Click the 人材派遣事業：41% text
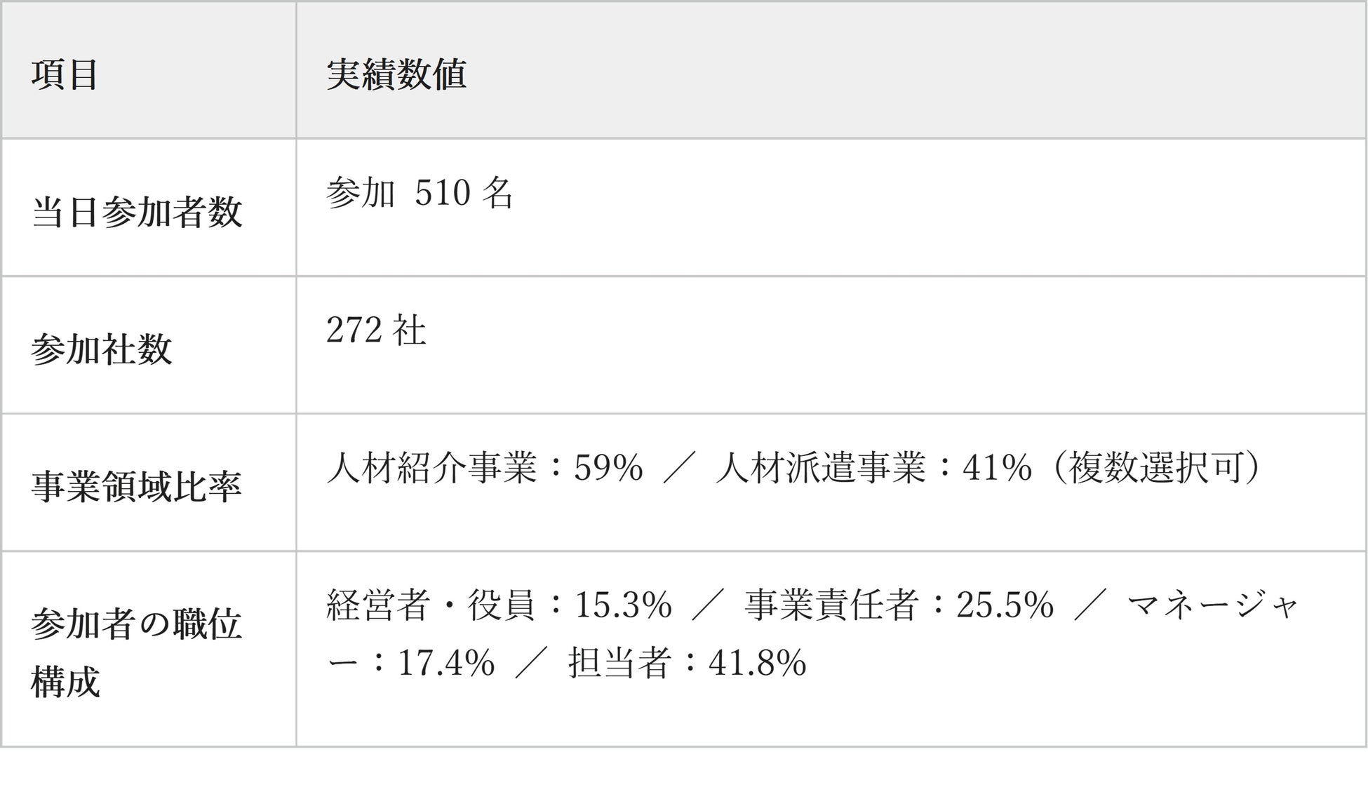Viewport: 1368px width, 806px height. pyautogui.click(x=873, y=468)
